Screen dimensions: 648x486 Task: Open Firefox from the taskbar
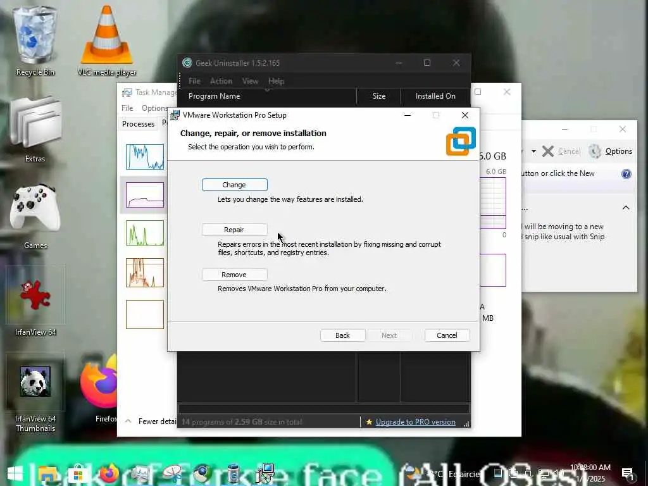coord(109,474)
